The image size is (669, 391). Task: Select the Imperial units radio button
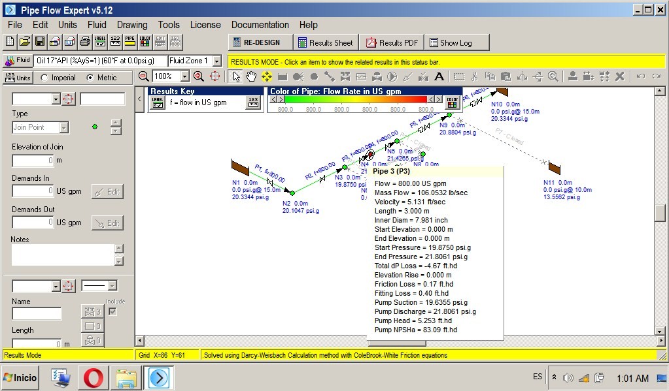tap(44, 78)
